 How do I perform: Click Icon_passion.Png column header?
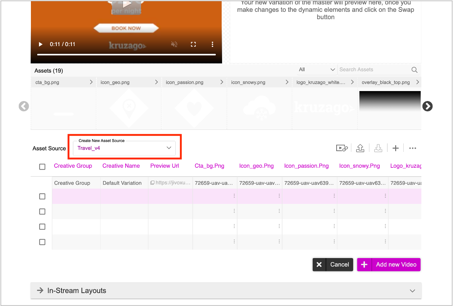point(306,166)
